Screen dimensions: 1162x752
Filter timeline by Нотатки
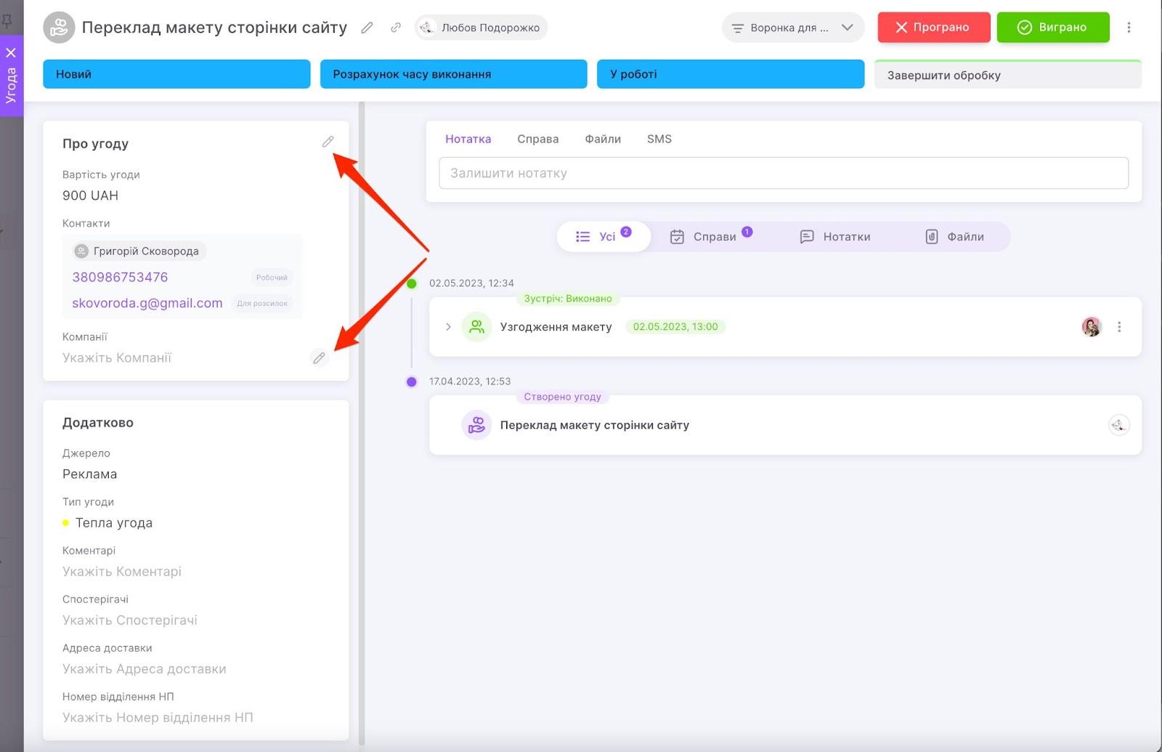(835, 237)
